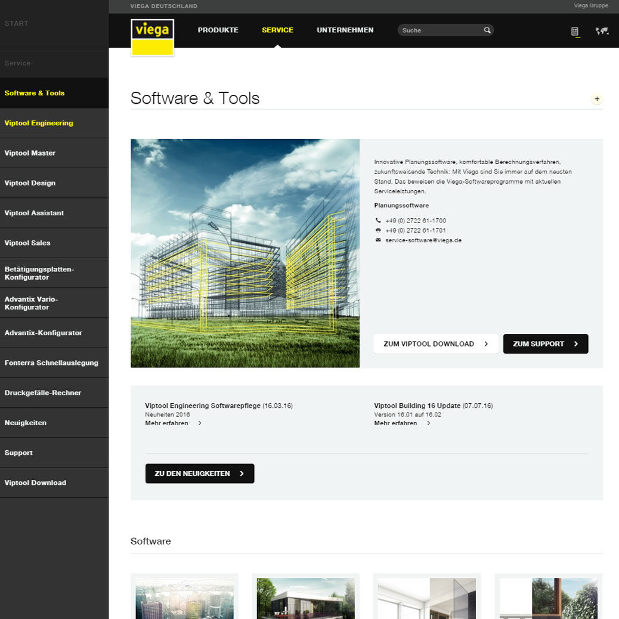The image size is (619, 619).
Task: Click the Planungssoftware contact heading
Action: [401, 205]
